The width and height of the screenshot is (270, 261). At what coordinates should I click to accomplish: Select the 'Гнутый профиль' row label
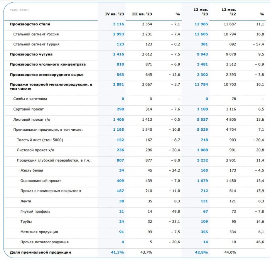point(35,211)
